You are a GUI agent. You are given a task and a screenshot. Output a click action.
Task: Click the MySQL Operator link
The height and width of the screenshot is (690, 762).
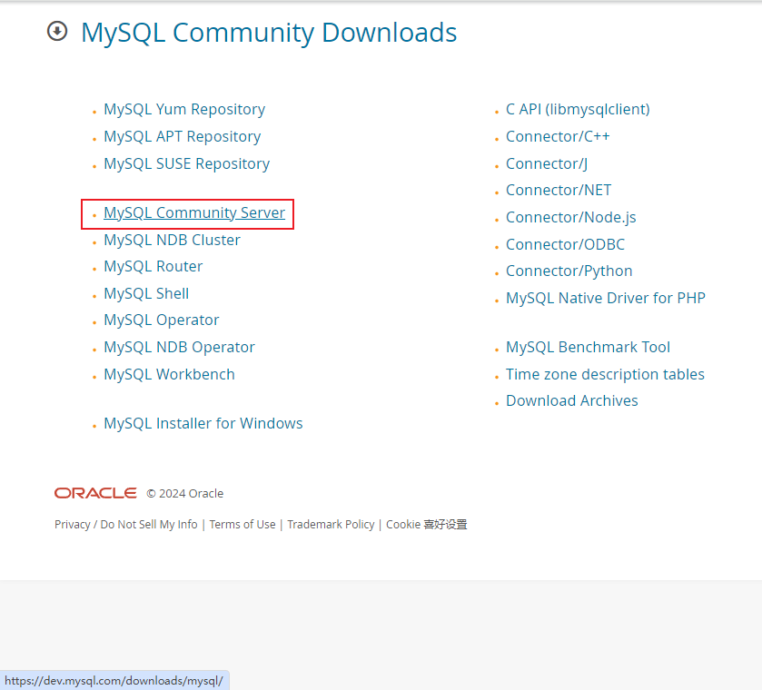[x=161, y=320]
